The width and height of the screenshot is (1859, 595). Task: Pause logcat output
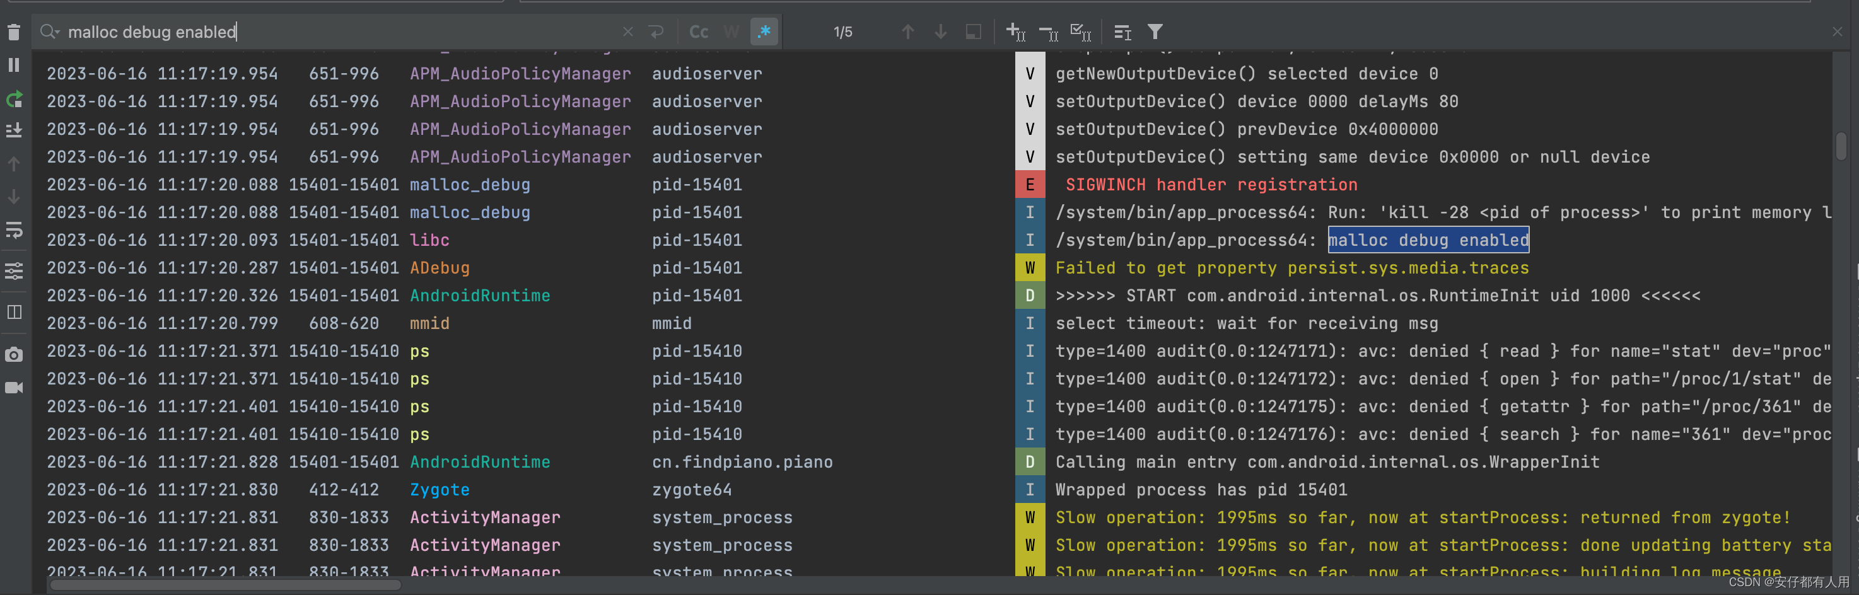[14, 65]
